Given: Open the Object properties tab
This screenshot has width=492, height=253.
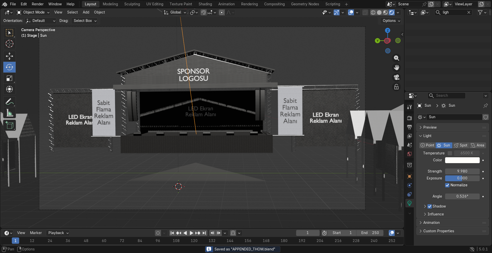Looking at the screenshot, I should pos(409,176).
